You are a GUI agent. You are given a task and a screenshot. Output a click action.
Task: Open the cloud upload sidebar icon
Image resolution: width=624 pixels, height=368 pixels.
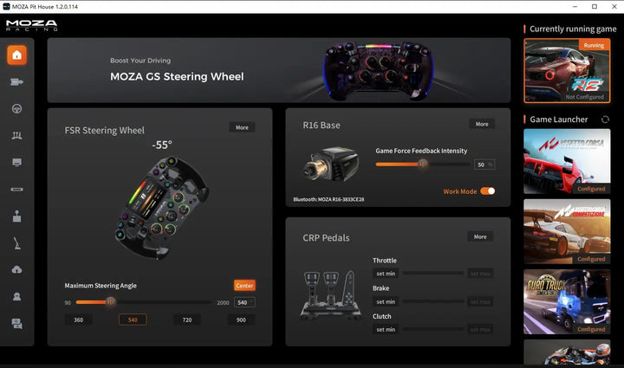tap(16, 270)
